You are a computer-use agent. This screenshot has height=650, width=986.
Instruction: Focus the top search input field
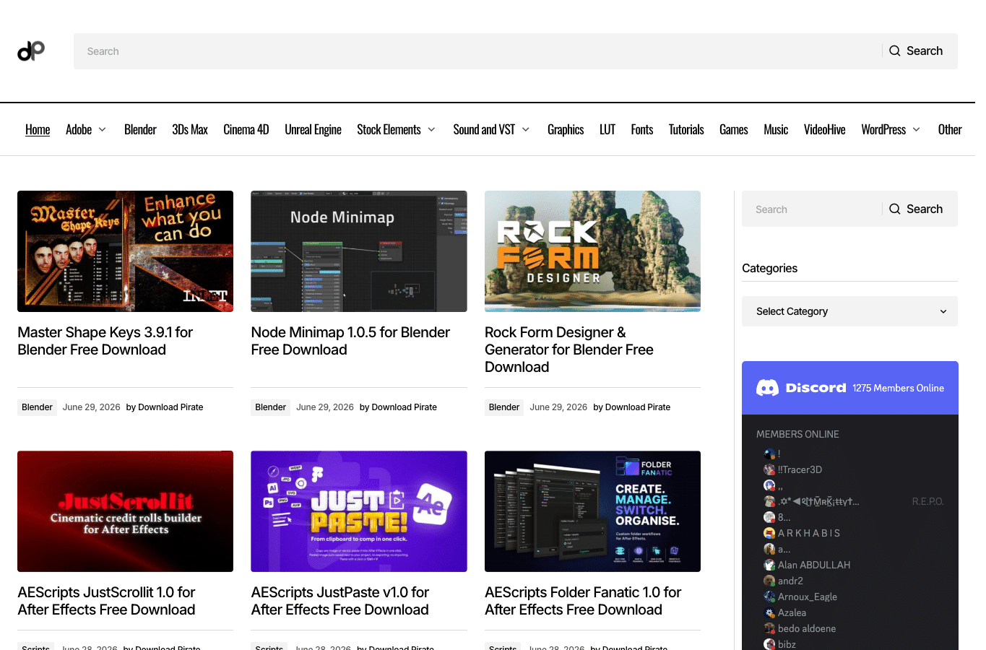[477, 51]
